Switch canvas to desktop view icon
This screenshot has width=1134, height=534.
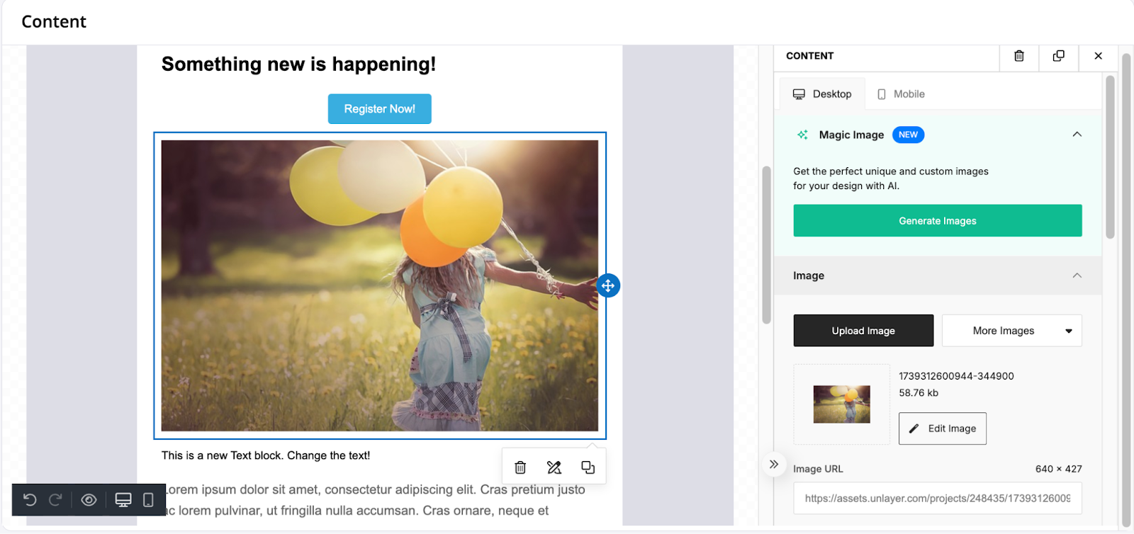[x=123, y=500]
